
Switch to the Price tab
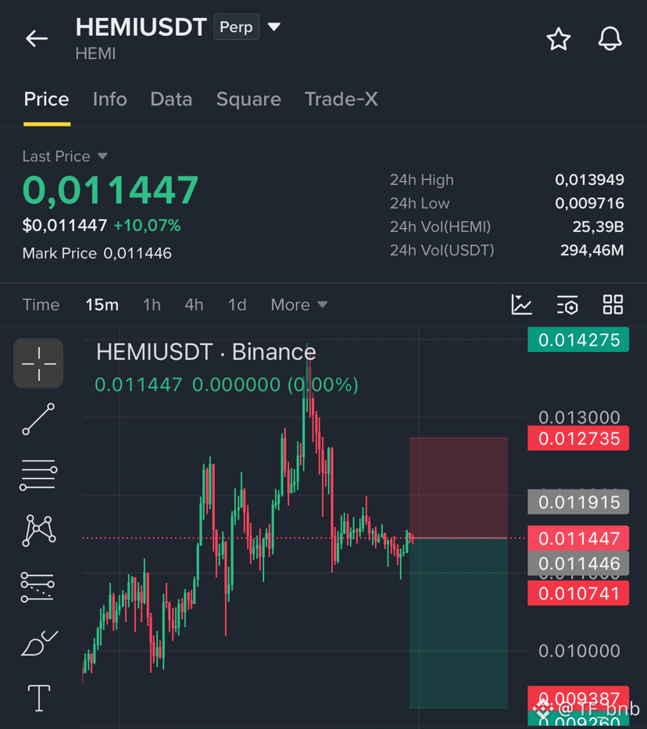tap(47, 99)
